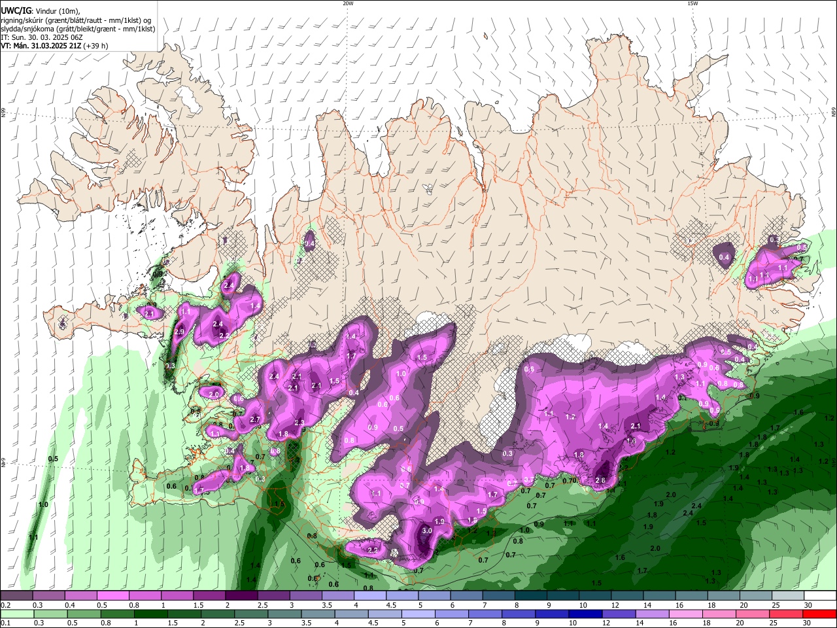The image size is (837, 628).
Task: Click the "VT: Mán. 31.03.2025 21Z (+39 h)" text
Action: pos(54,46)
